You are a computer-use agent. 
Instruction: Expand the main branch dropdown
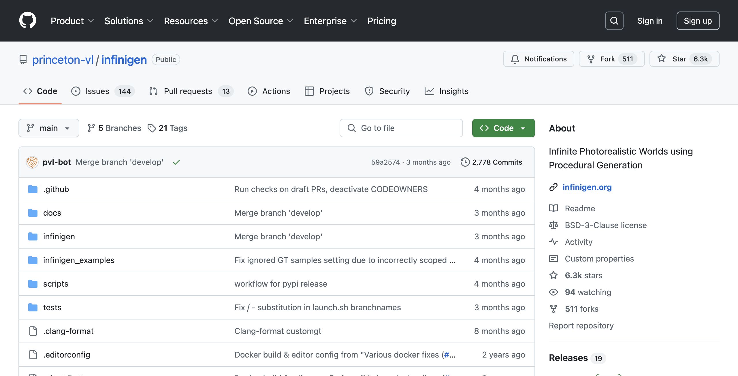pyautogui.click(x=49, y=128)
